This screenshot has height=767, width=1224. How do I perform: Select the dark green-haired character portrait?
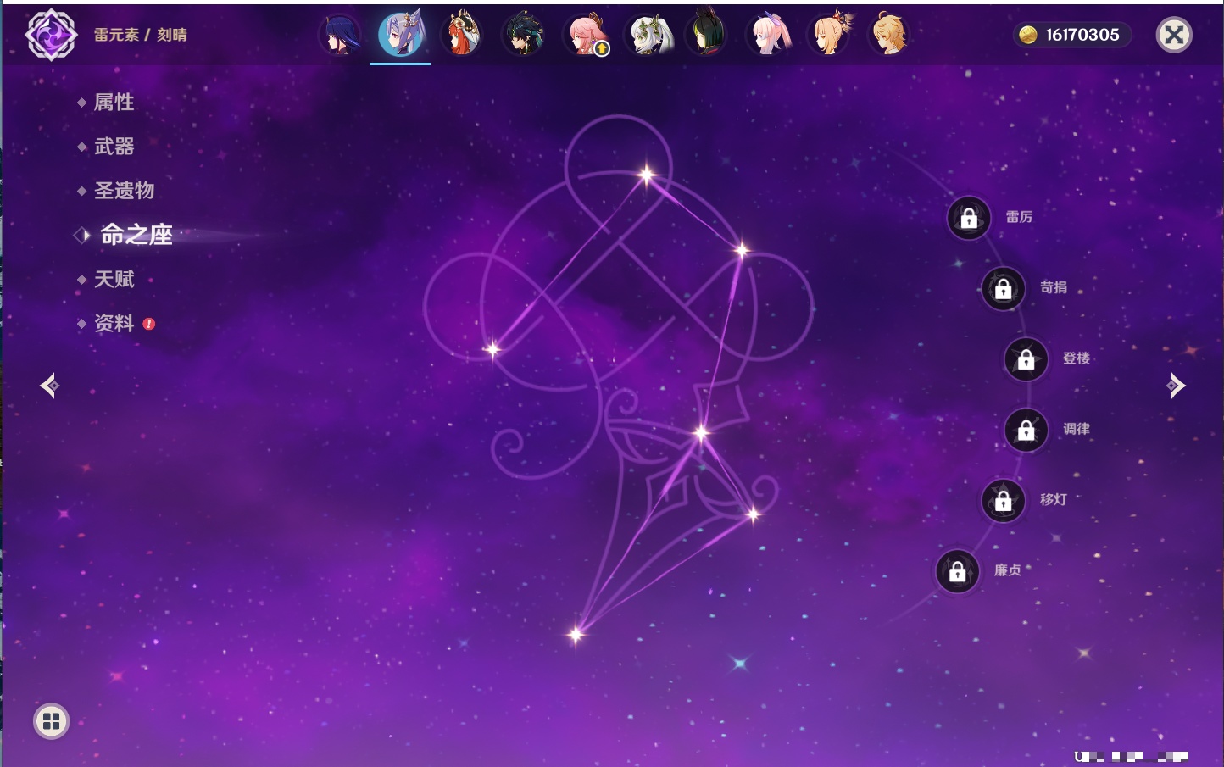point(523,35)
